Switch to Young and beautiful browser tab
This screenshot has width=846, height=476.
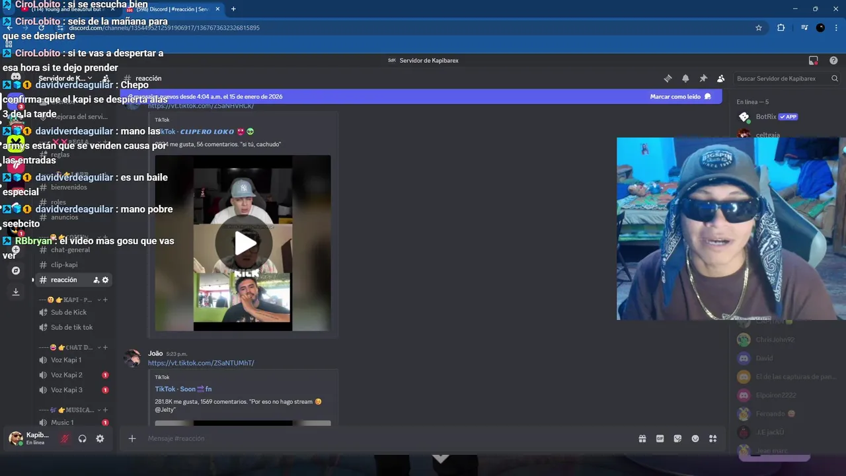tap(69, 9)
